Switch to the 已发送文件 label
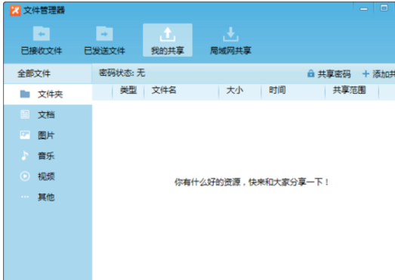The image size is (395, 280). [x=104, y=51]
